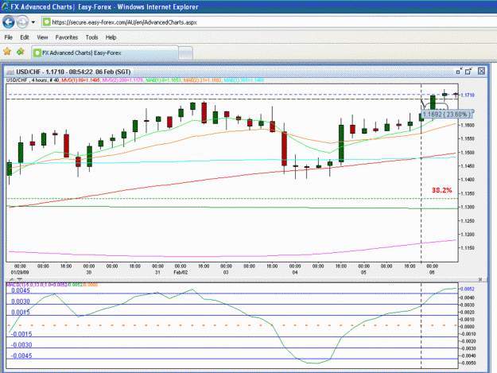Image resolution: width=497 pixels, height=373 pixels.
Task: Click the MVG(2) 200 indicator label
Action: [122, 80]
